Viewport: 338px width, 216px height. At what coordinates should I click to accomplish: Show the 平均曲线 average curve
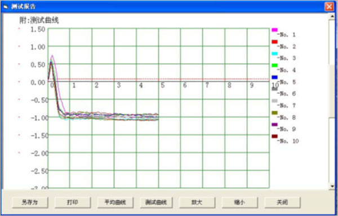pyautogui.click(x=115, y=202)
